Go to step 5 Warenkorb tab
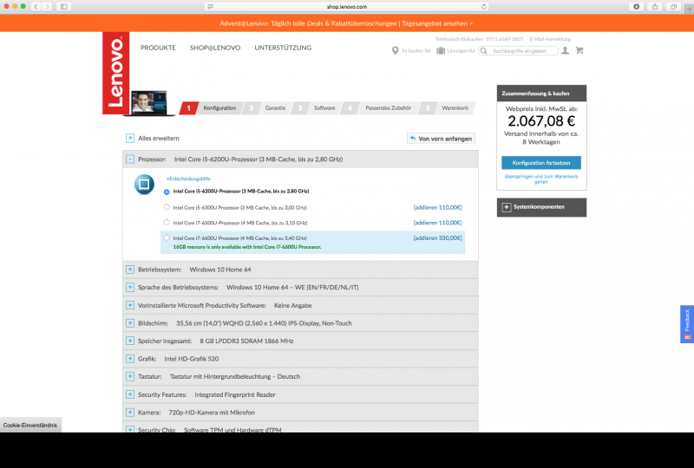The image size is (694, 468). point(448,108)
